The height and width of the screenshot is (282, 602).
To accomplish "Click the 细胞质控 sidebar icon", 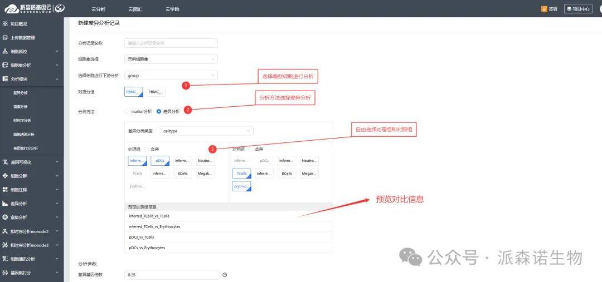I will point(5,51).
